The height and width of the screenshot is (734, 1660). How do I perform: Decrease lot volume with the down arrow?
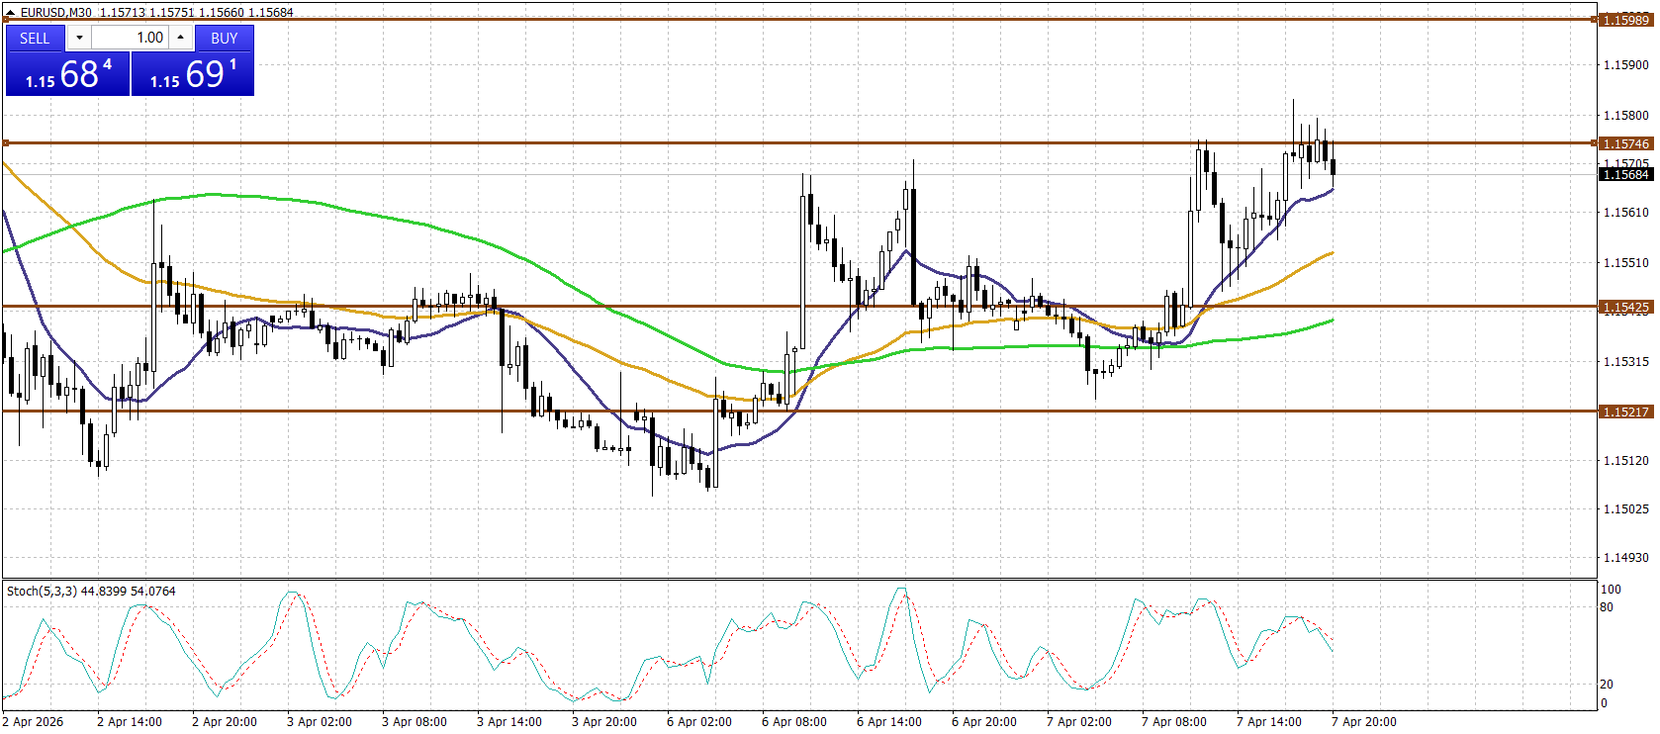(x=79, y=38)
